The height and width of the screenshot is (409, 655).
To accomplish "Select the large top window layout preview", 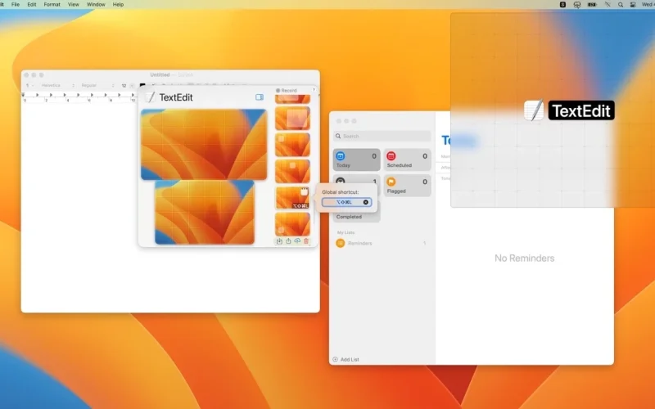I will [204, 145].
